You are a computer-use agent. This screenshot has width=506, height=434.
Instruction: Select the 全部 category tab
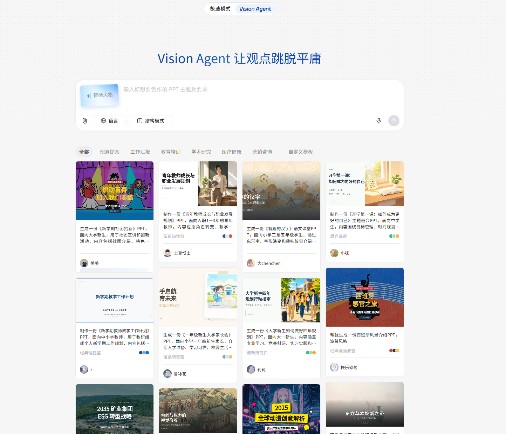[x=84, y=152]
